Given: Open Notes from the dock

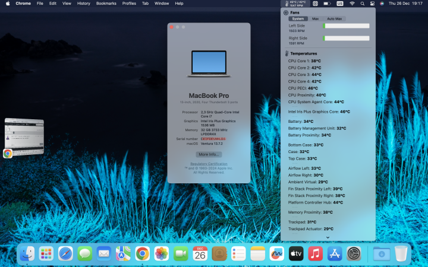Looking at the screenshot, I should (x=257, y=253).
